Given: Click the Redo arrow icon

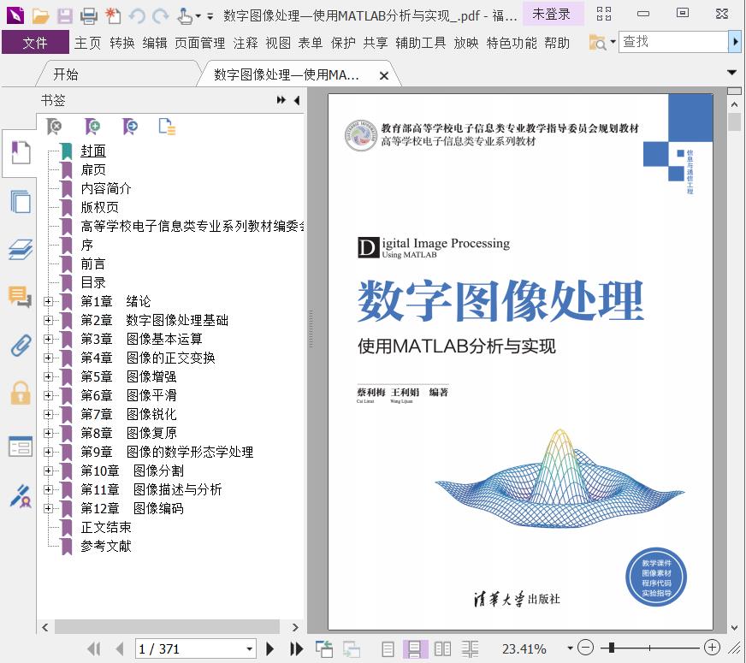Looking at the screenshot, I should (x=160, y=16).
